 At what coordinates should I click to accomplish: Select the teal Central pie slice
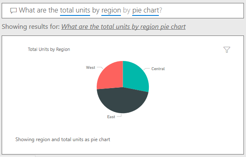[135, 76]
